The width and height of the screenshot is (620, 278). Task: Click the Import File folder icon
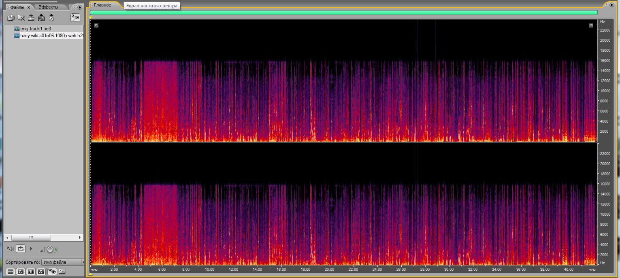pos(11,18)
